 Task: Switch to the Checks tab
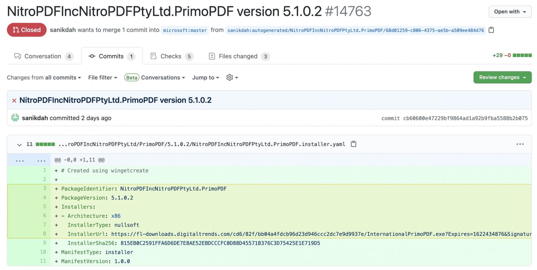[172, 56]
